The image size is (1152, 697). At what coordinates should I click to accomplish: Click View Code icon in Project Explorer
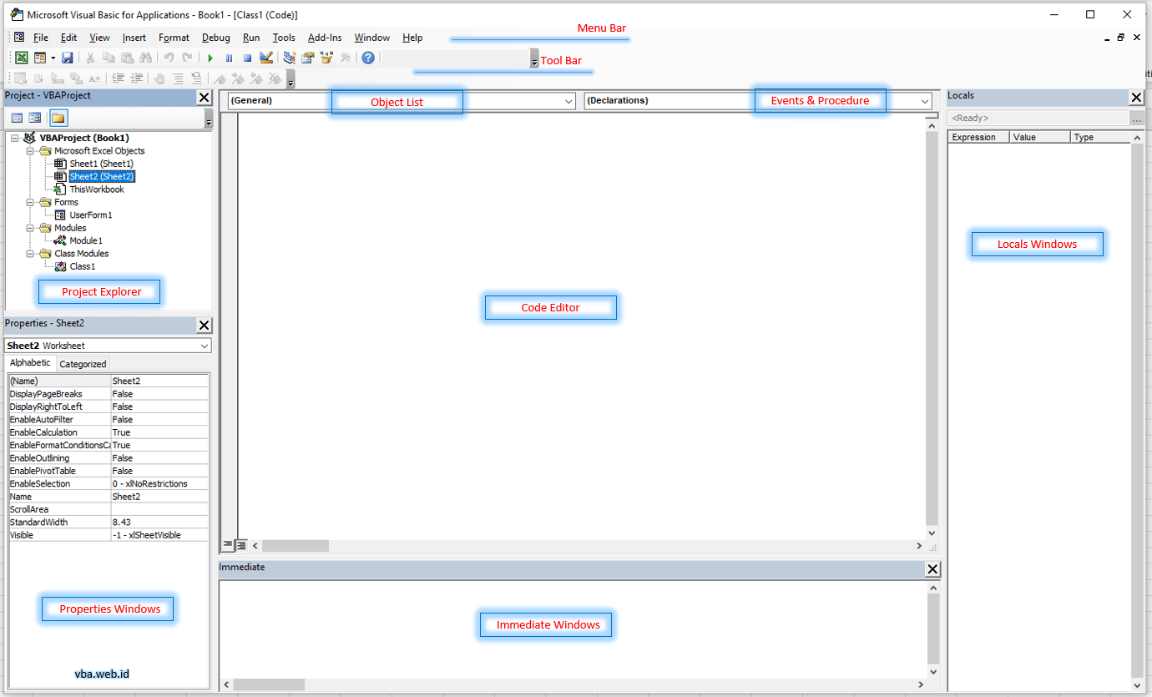pyautogui.click(x=17, y=118)
